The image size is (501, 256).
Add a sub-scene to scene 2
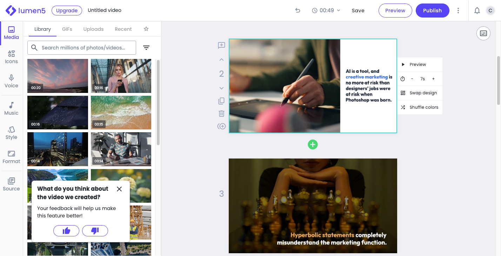coord(221,126)
